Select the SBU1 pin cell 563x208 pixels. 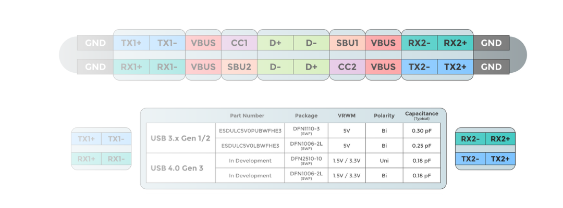[347, 43]
